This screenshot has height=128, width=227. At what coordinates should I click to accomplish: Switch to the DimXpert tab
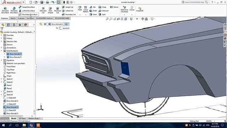[30, 18]
